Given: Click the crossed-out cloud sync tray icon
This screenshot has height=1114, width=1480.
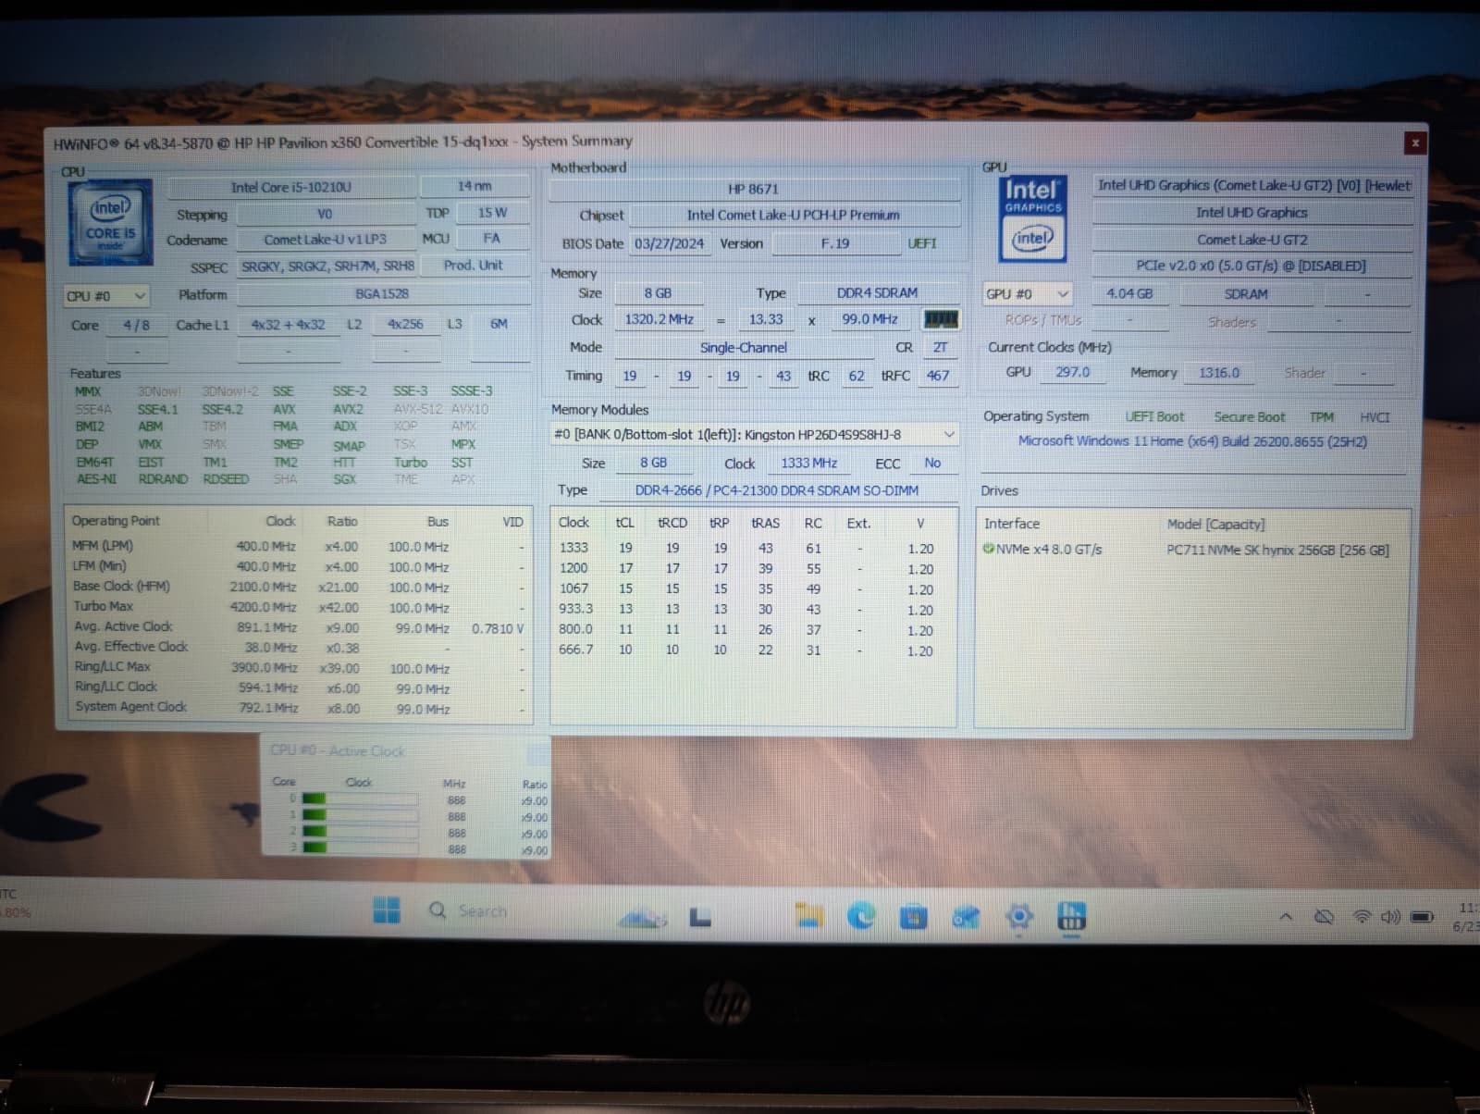Looking at the screenshot, I should click(1325, 917).
